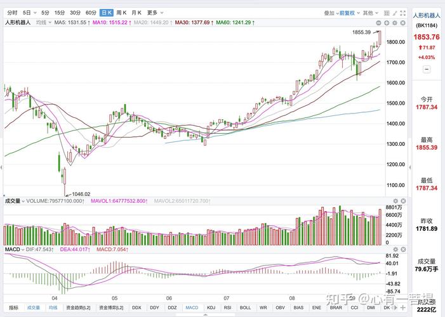445x317 pixels.
Task: Close the MACD indicator panel
Action: point(402,250)
